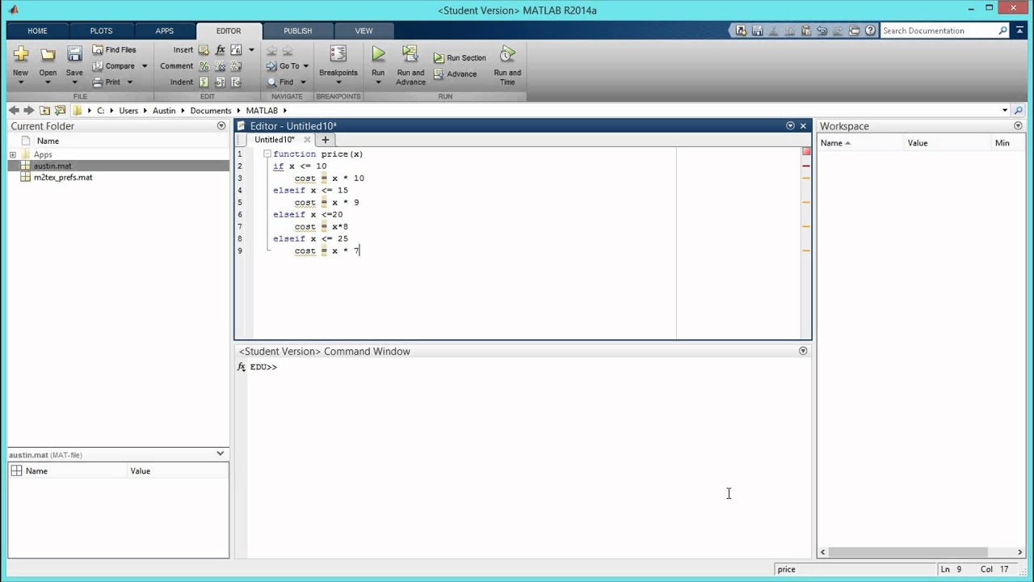Click the Insert Section icon
The height and width of the screenshot is (582, 1034).
click(204, 50)
